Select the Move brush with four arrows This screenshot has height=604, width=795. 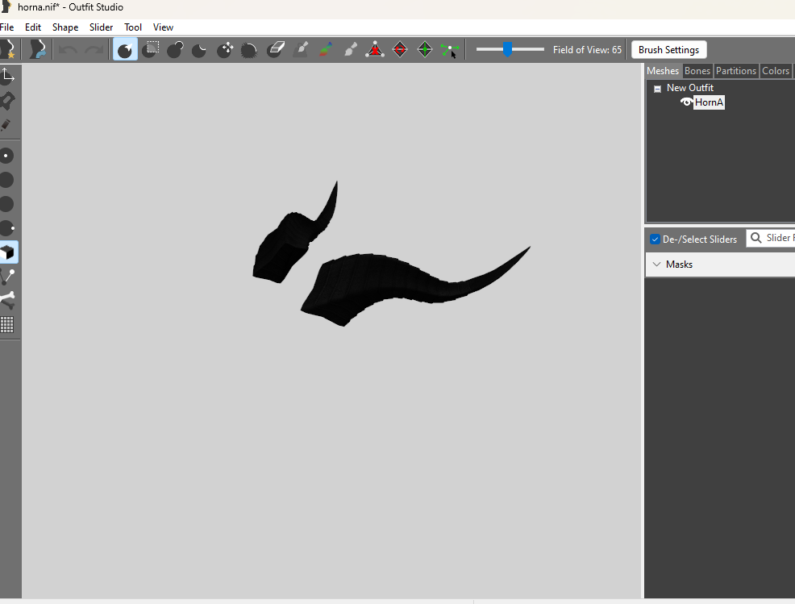[225, 50]
